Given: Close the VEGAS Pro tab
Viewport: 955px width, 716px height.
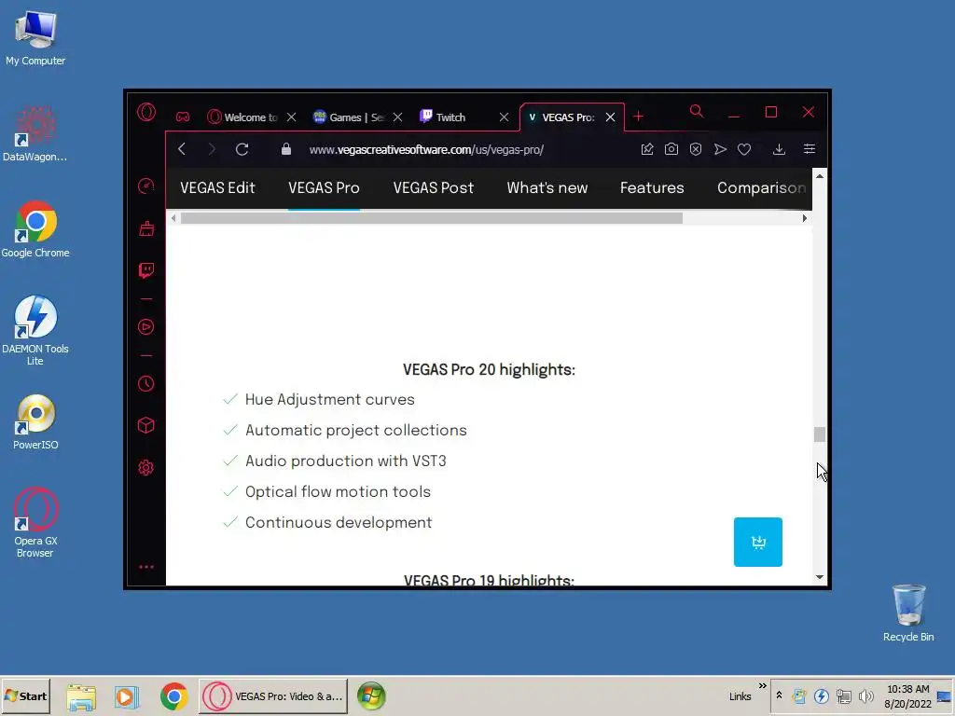Looking at the screenshot, I should pos(610,117).
